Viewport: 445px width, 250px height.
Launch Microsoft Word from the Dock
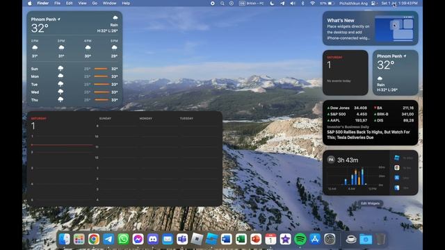point(227,239)
